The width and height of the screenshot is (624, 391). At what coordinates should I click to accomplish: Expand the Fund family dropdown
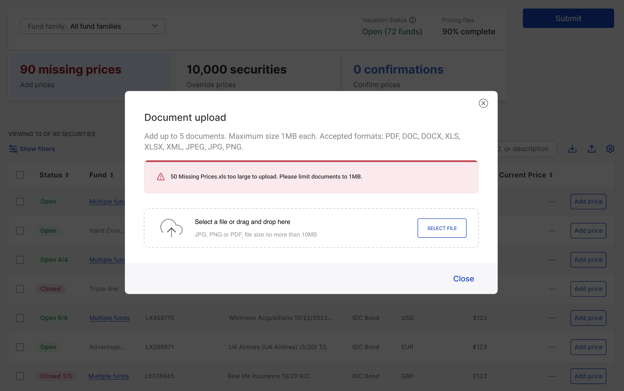[93, 26]
